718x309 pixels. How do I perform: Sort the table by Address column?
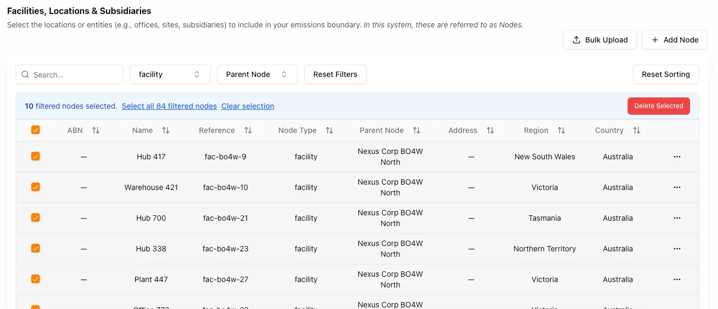point(490,130)
